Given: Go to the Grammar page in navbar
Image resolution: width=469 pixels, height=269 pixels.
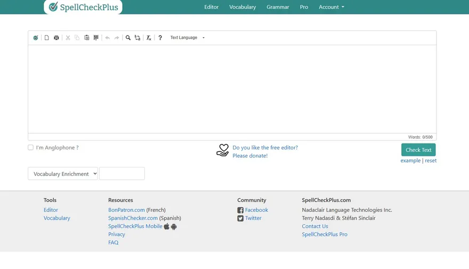Looking at the screenshot, I should [x=278, y=7].
